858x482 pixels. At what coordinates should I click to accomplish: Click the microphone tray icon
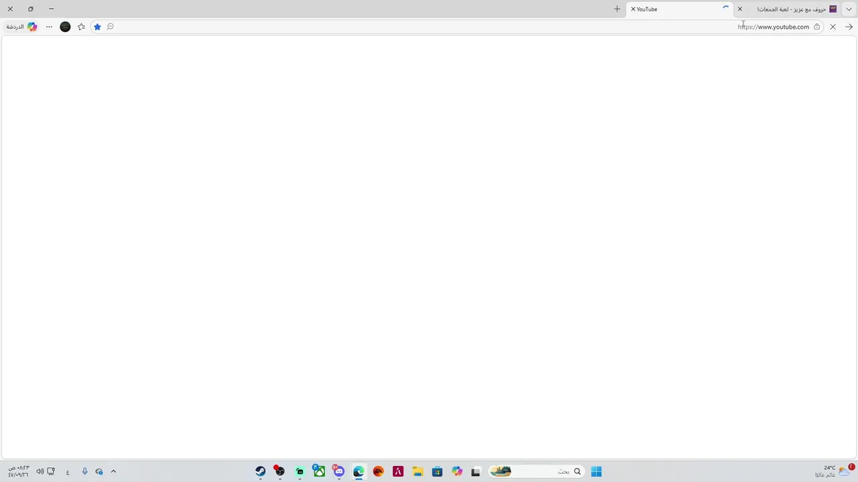(84, 471)
